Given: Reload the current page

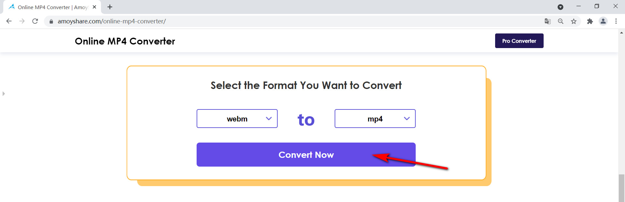Looking at the screenshot, I should tap(35, 21).
